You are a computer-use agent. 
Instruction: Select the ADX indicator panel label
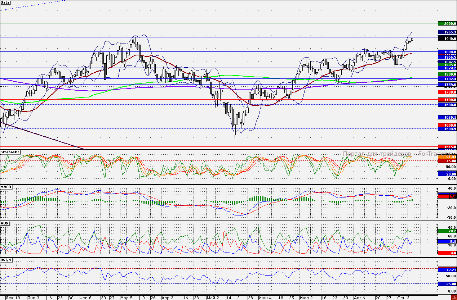click(x=5, y=223)
